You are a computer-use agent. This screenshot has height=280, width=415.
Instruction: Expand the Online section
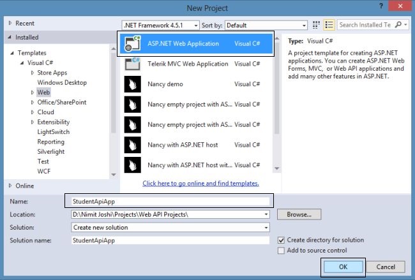(10, 186)
